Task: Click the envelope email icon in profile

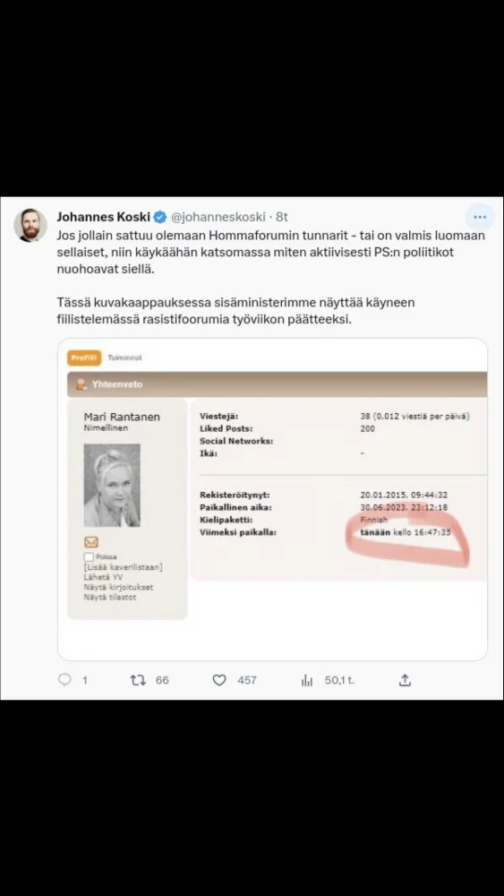Action: (x=91, y=542)
